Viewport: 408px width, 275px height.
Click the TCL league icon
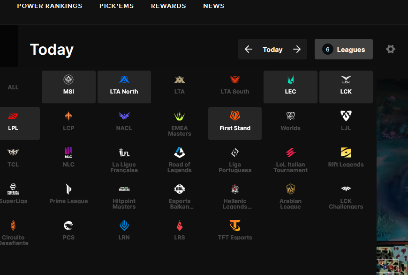[x=13, y=152]
